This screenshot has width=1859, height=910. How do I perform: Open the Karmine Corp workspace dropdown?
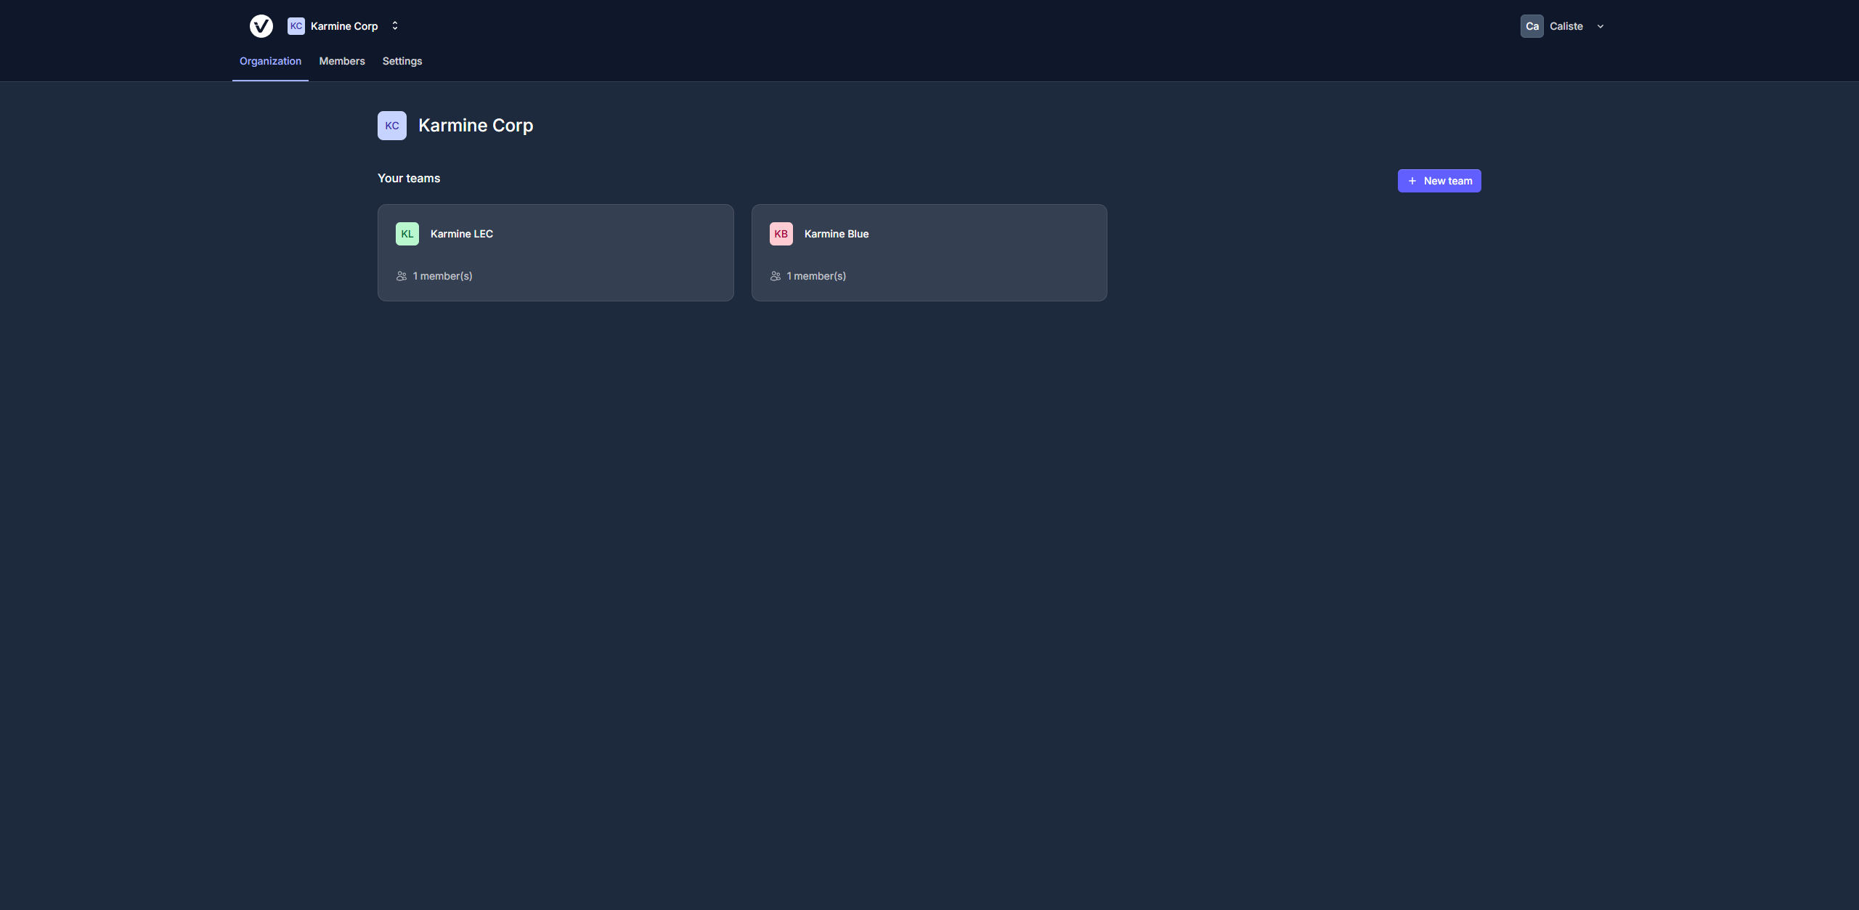coord(343,25)
